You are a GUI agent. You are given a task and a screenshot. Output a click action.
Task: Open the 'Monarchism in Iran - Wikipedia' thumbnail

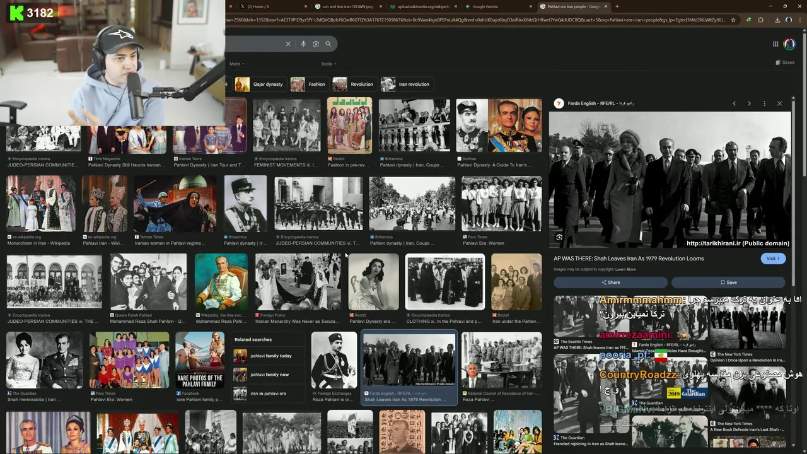coord(41,204)
